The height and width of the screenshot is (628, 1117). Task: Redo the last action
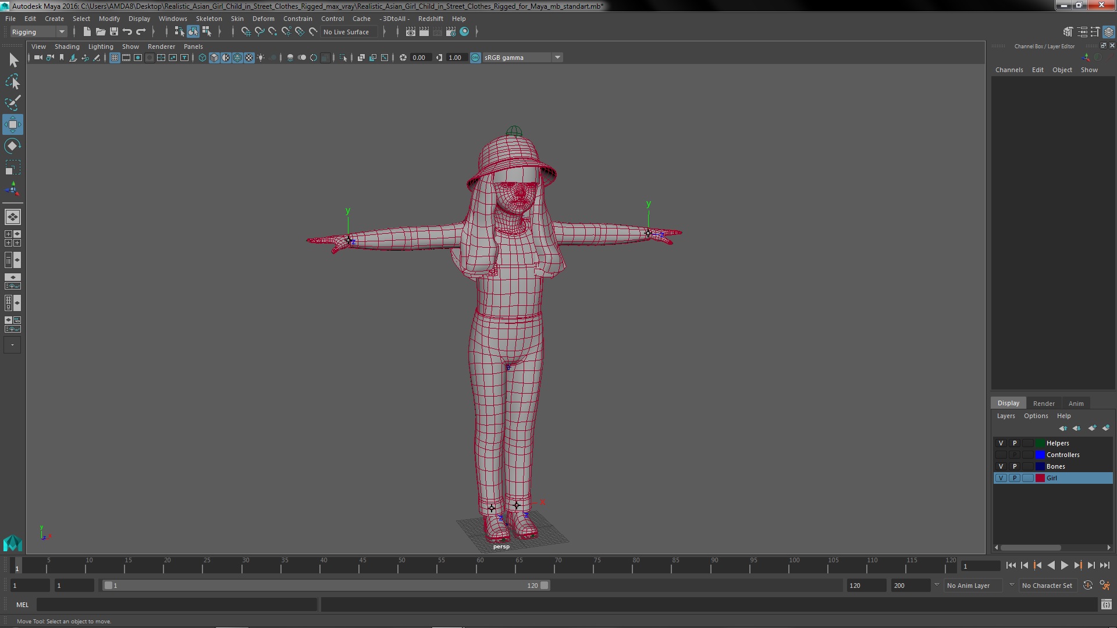141,32
